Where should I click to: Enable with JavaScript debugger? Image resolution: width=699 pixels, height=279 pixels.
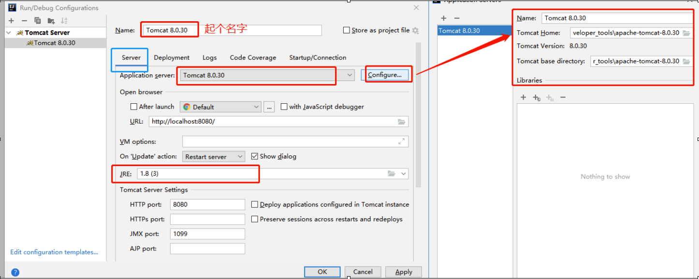click(284, 107)
